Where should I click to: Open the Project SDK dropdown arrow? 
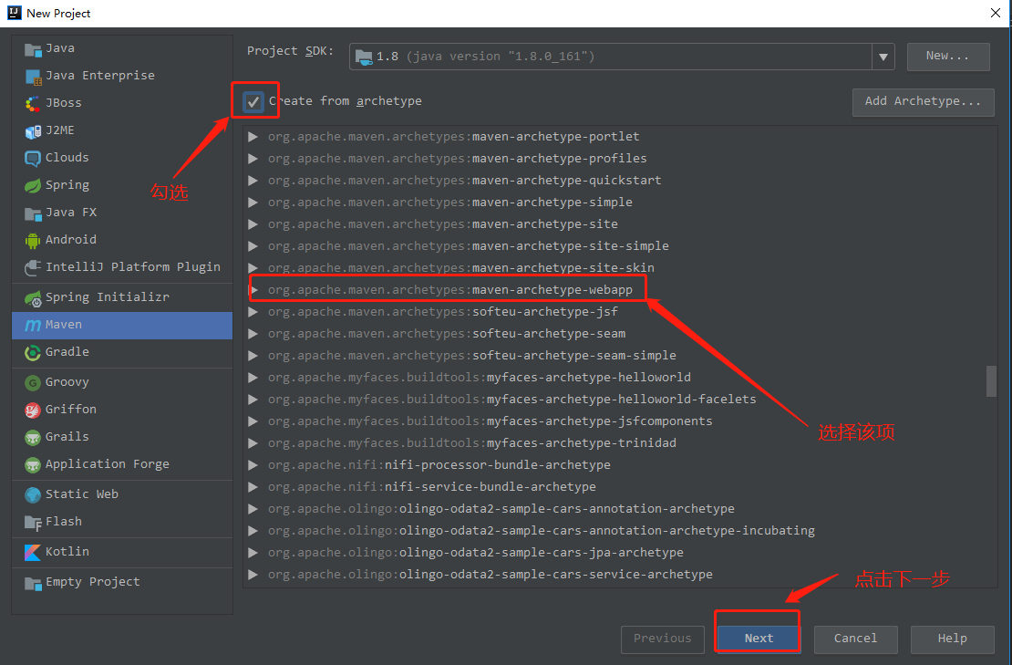coord(883,57)
